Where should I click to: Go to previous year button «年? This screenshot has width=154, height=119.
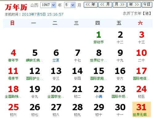tap(91, 5)
